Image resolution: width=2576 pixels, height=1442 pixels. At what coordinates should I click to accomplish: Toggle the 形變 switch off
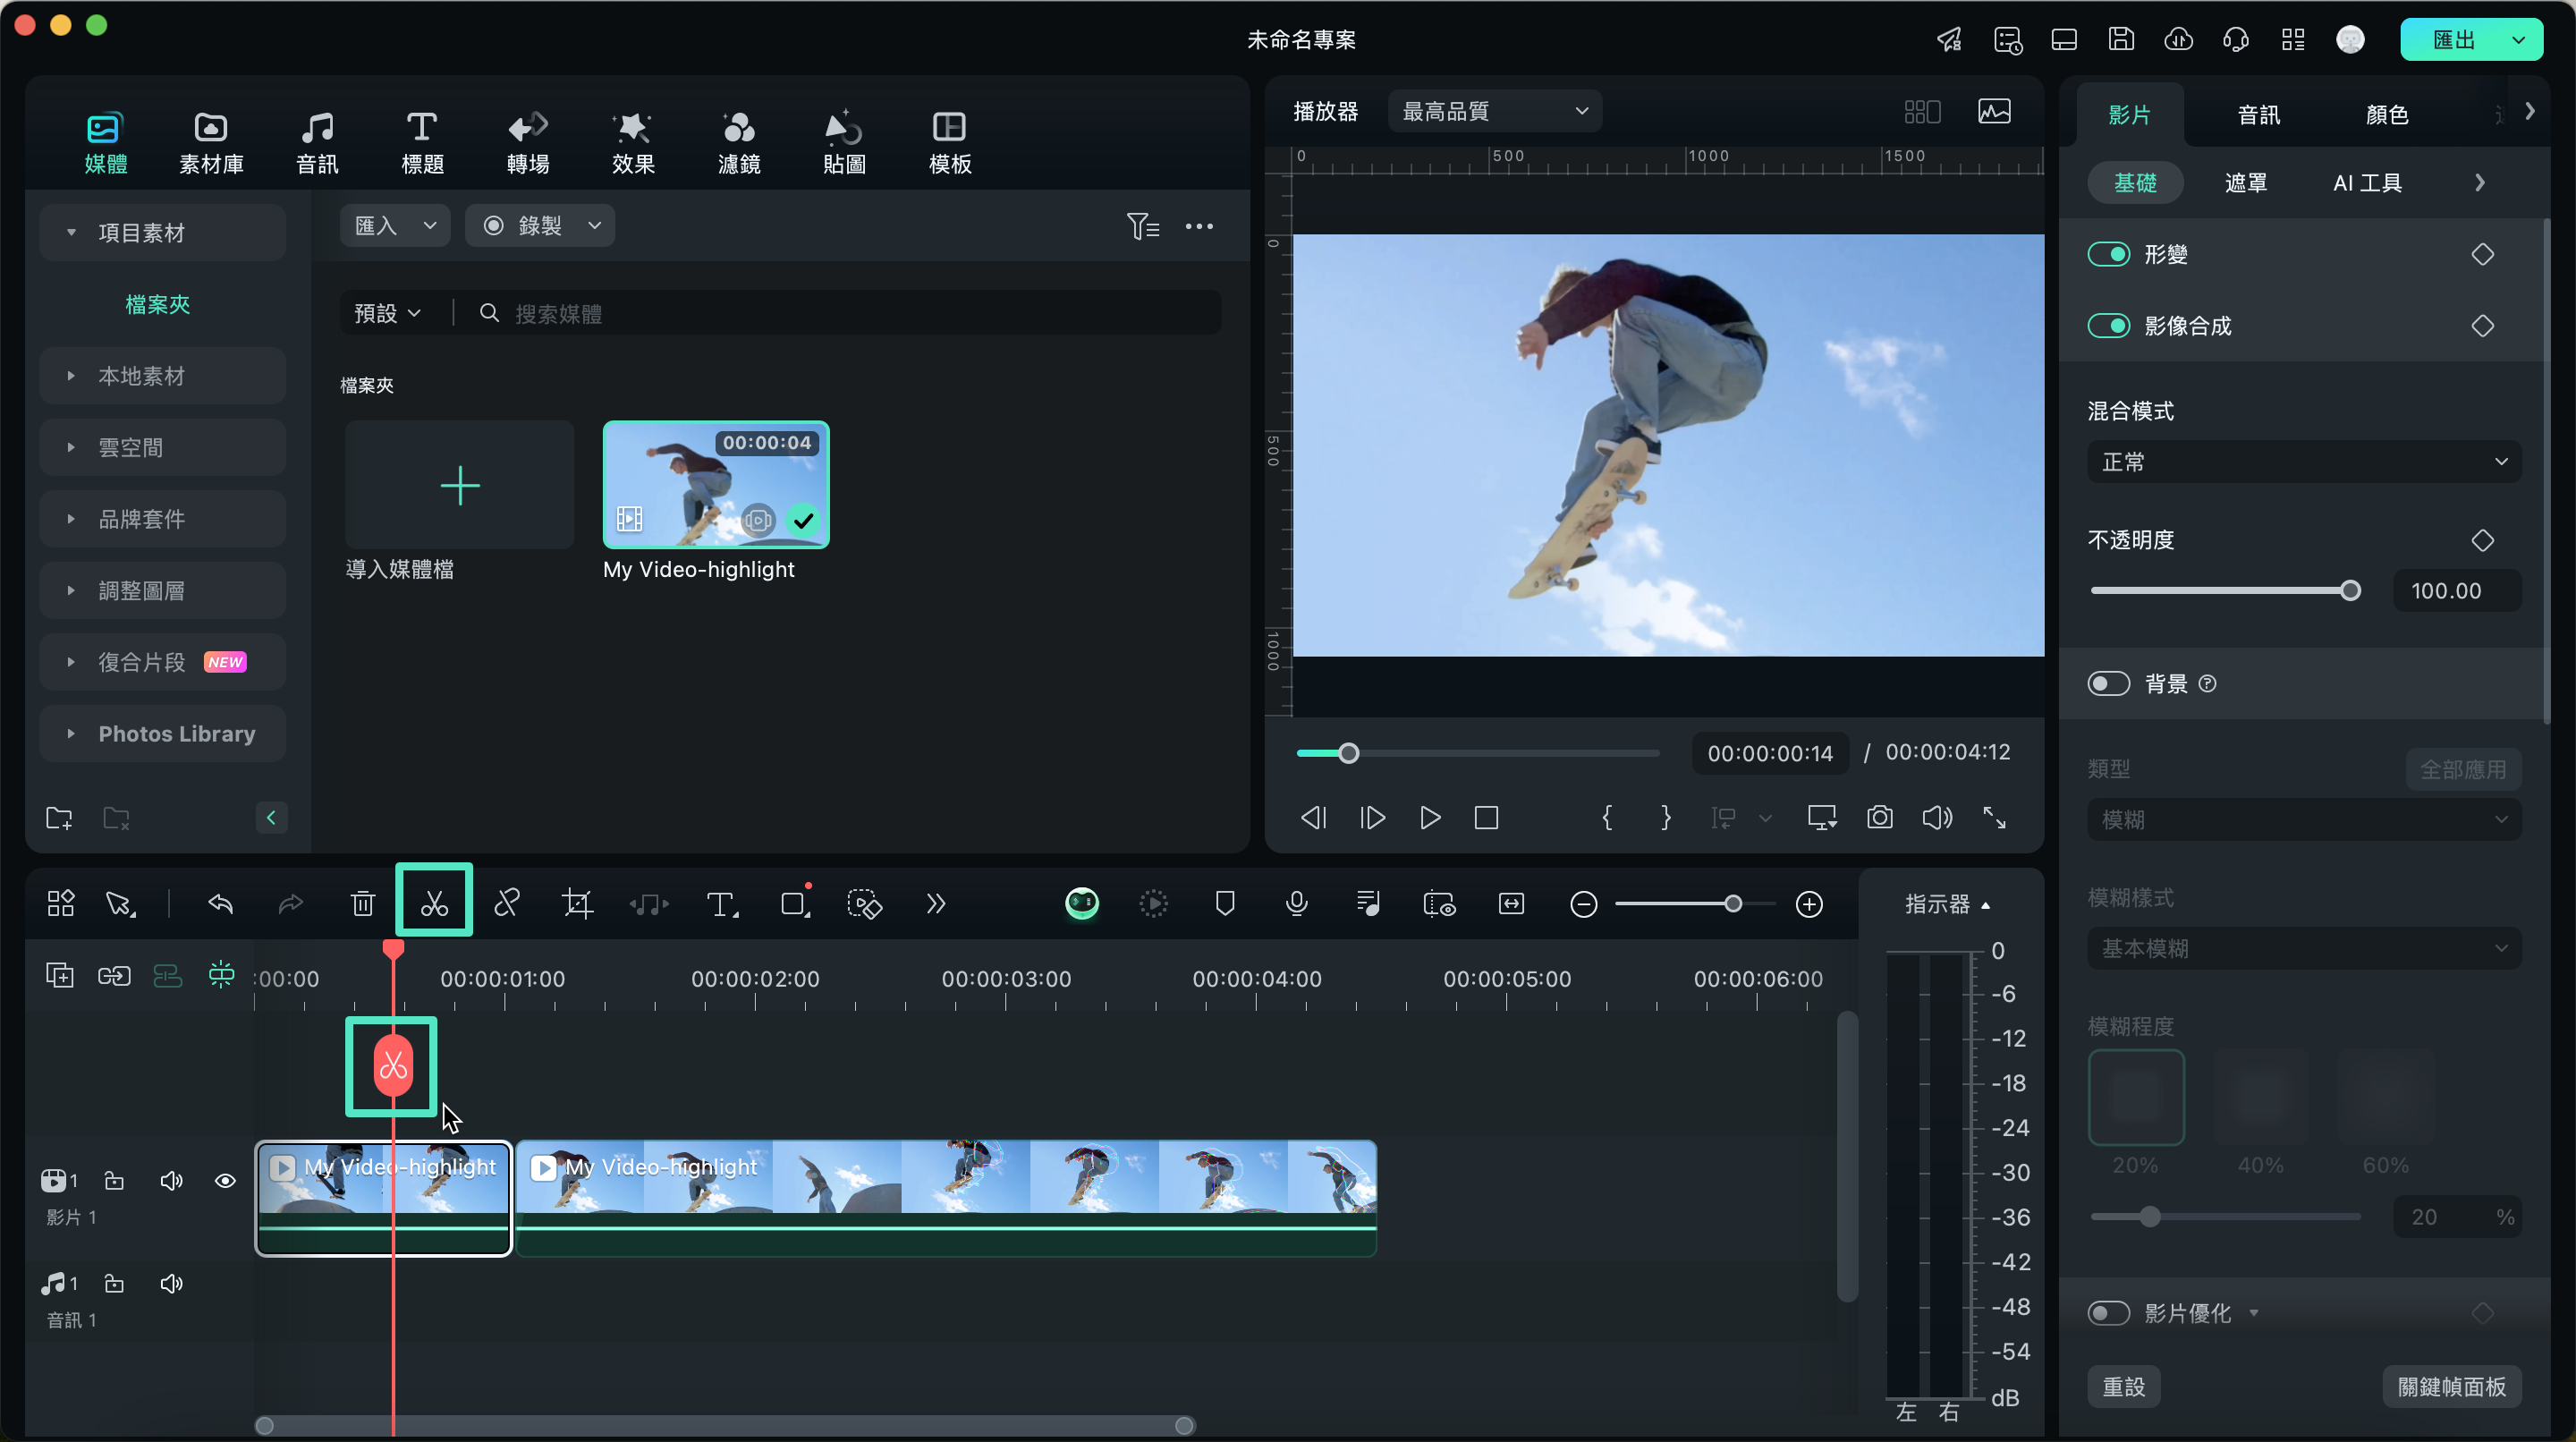(x=2108, y=254)
